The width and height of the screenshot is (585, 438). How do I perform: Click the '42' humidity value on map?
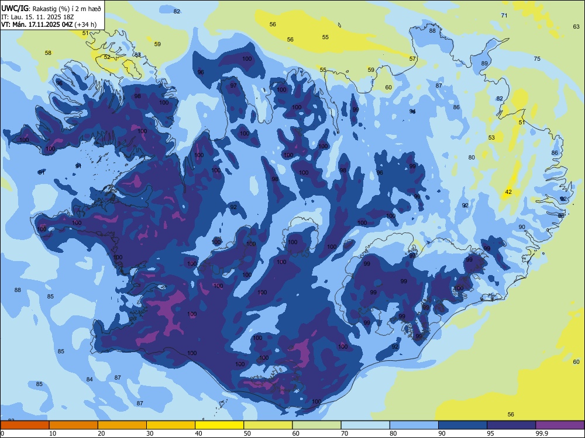click(x=508, y=192)
